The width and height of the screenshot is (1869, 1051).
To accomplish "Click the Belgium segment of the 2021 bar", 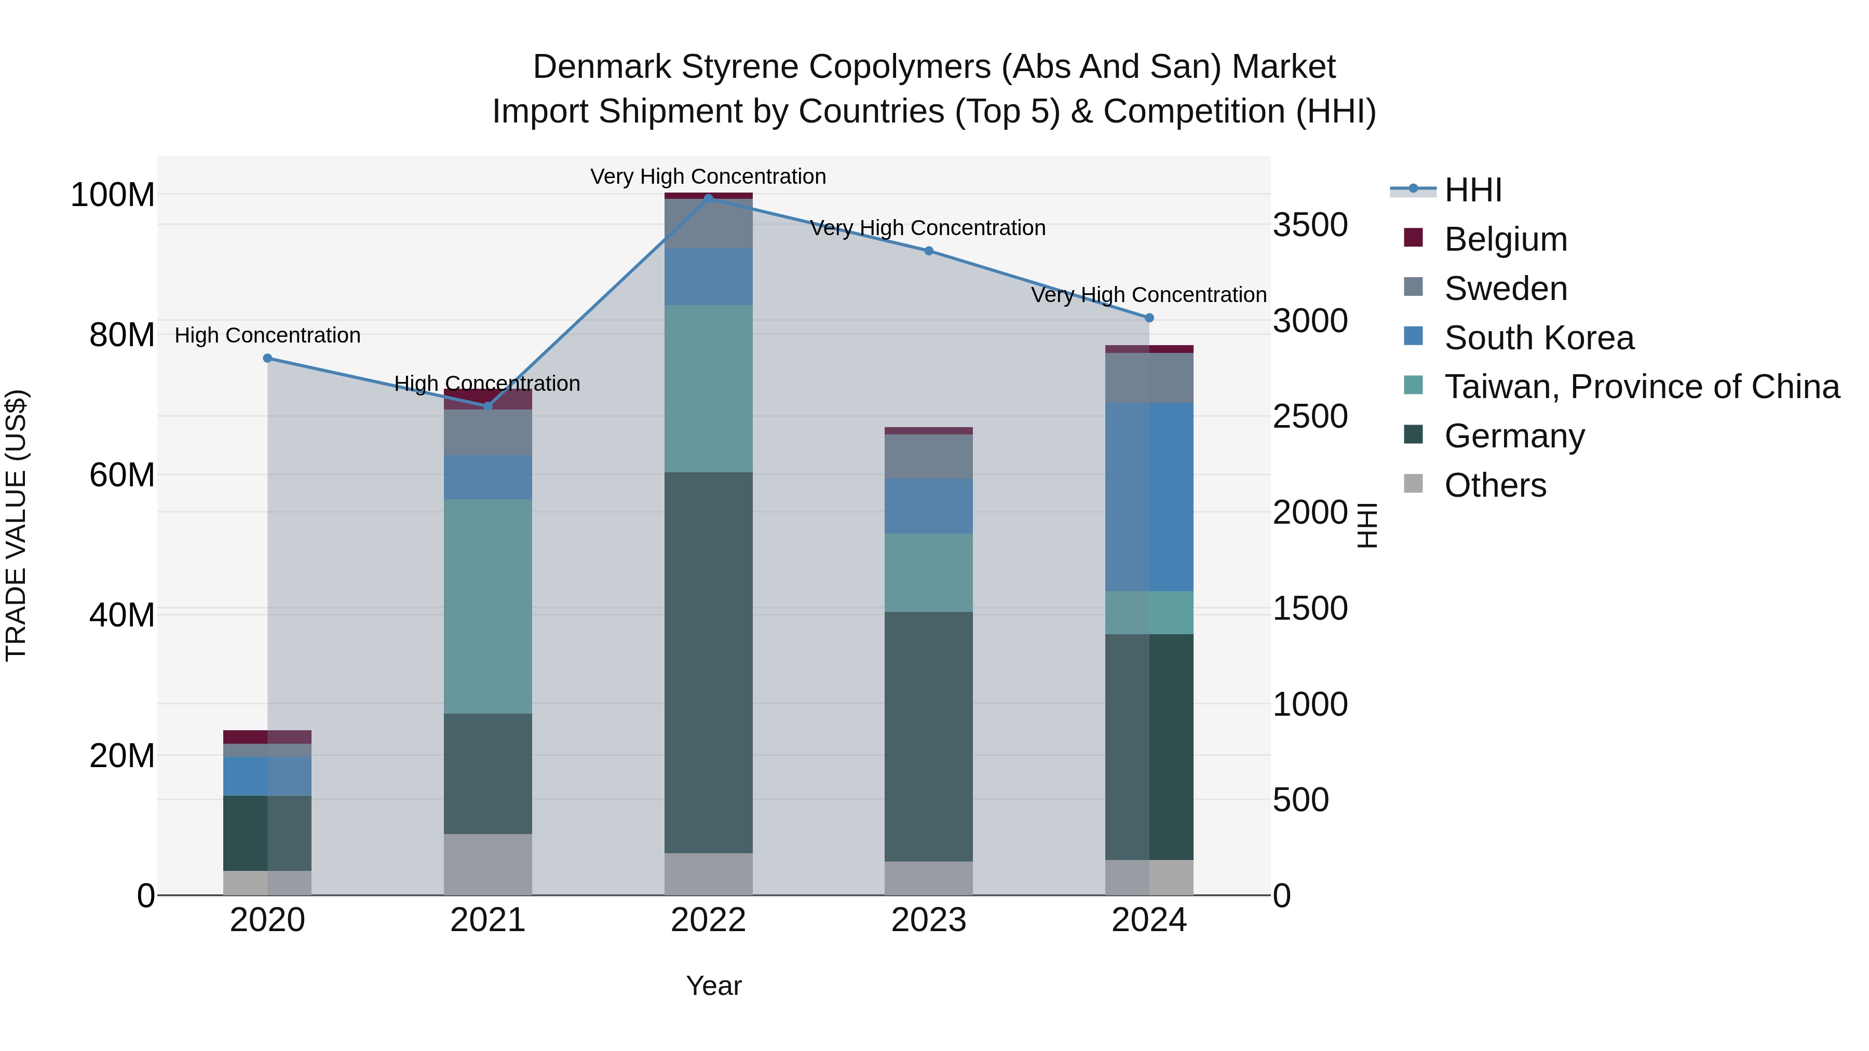I will (x=489, y=400).
